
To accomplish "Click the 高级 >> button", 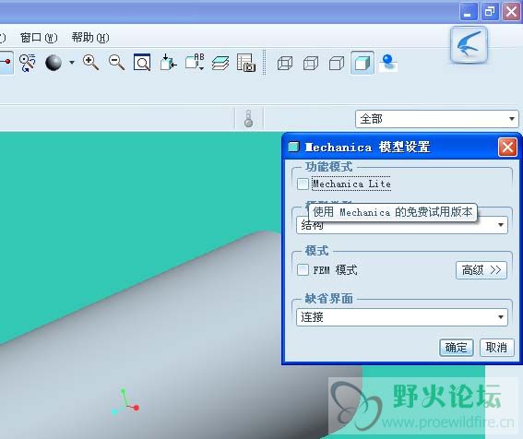I will point(481,270).
